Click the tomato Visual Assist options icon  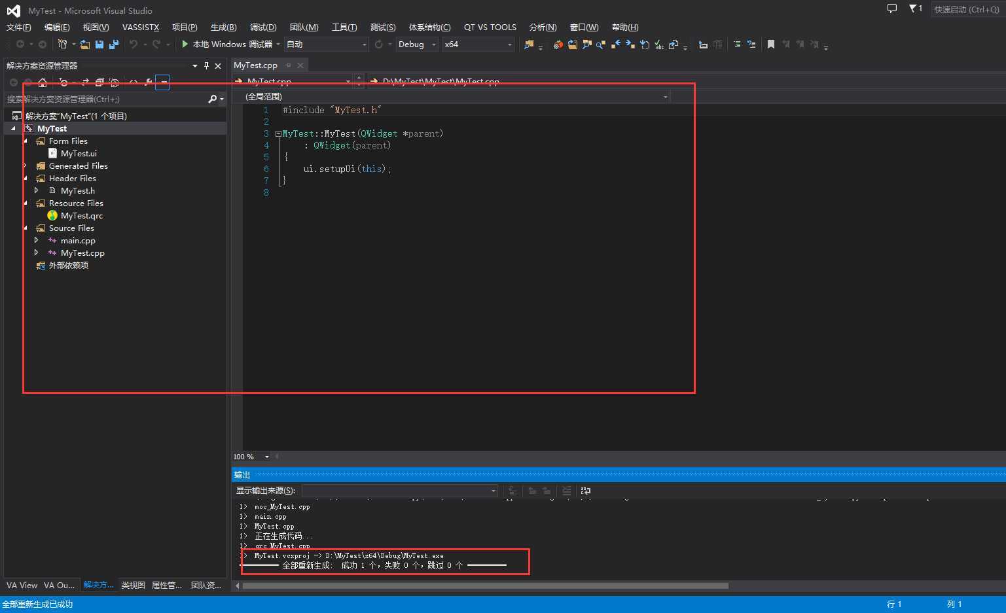(x=558, y=44)
